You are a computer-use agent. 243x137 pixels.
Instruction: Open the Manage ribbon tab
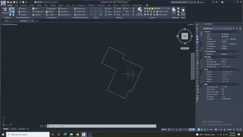(53, 5)
